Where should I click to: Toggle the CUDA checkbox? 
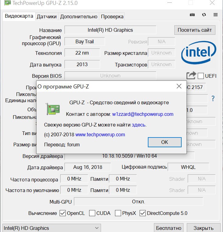tap(92, 213)
